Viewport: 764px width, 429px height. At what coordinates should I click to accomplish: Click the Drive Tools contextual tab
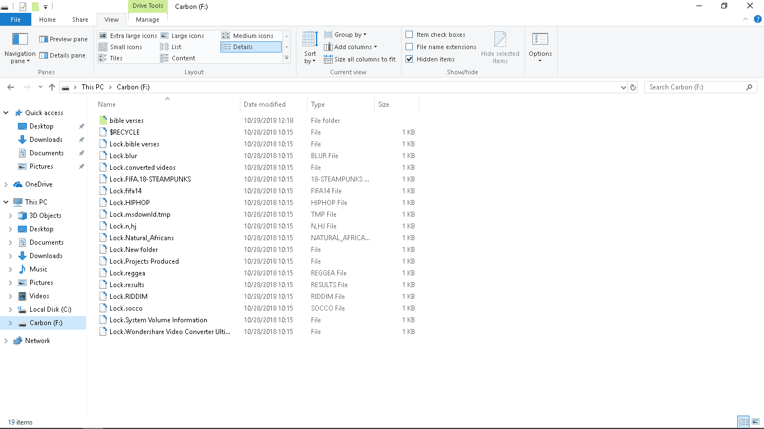click(x=148, y=6)
